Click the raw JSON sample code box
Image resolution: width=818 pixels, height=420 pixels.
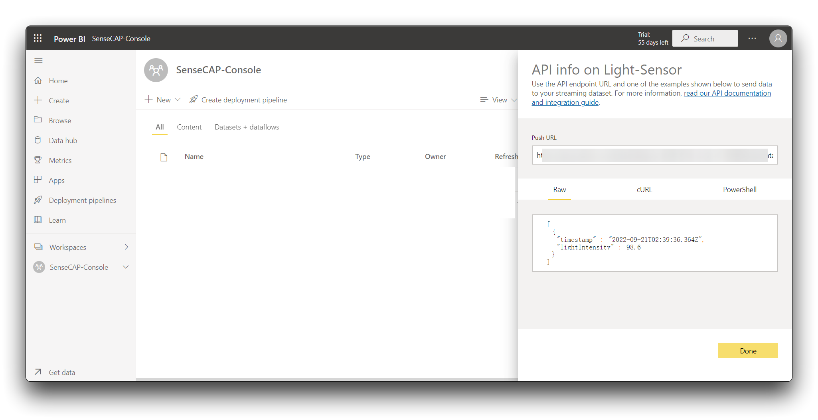(655, 243)
